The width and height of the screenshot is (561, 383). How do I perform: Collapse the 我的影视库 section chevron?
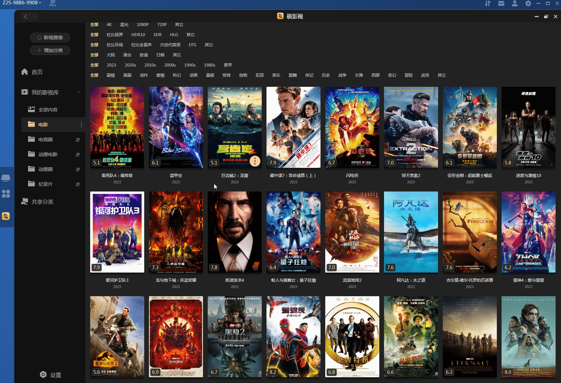[79, 92]
